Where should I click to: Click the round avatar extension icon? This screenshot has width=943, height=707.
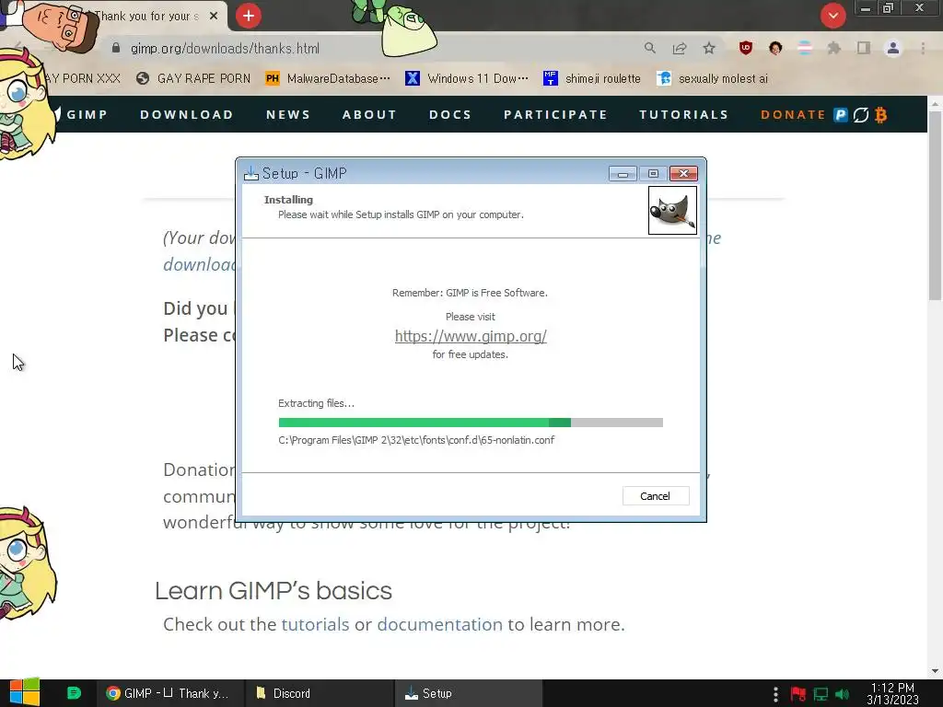point(775,48)
